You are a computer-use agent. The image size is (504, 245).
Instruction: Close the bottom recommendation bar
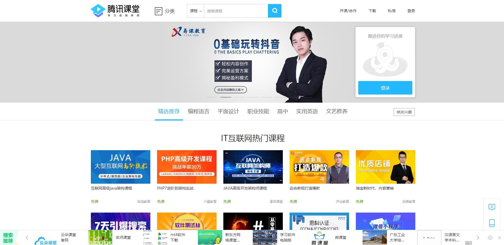[x=499, y=238]
